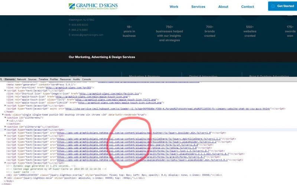Collapse the body element node
The height and width of the screenshot is (185, 297).
pos(3,115)
